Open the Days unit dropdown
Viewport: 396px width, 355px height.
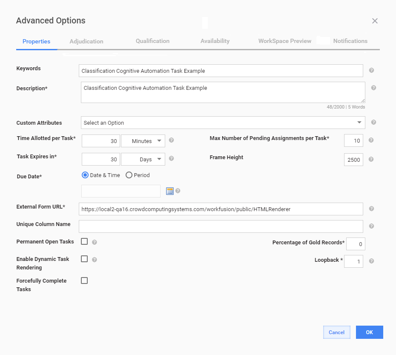point(143,159)
